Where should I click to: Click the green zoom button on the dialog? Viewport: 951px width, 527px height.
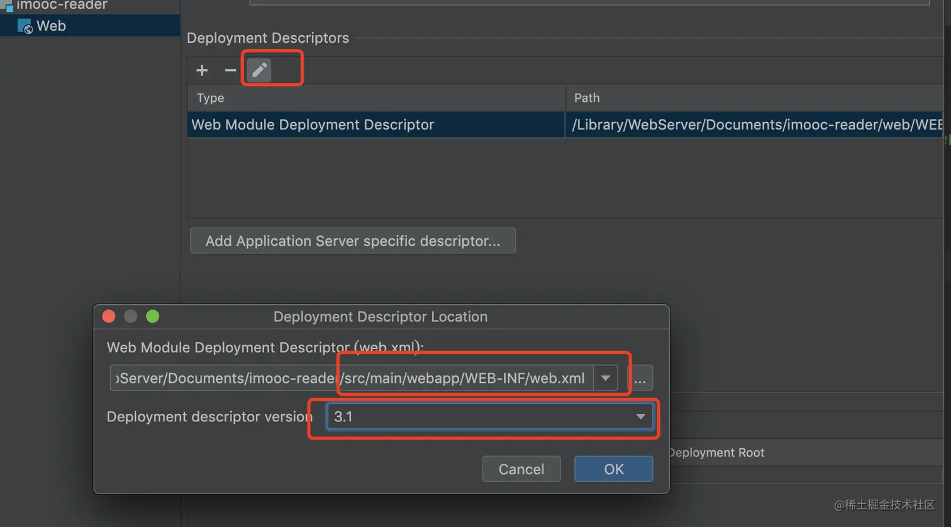coord(153,316)
